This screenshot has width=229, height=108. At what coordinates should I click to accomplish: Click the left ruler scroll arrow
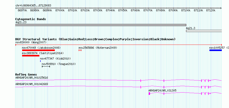click(x=16, y=8)
